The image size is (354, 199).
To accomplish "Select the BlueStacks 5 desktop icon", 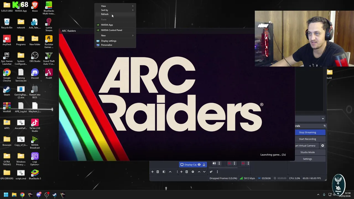I will point(35,174).
